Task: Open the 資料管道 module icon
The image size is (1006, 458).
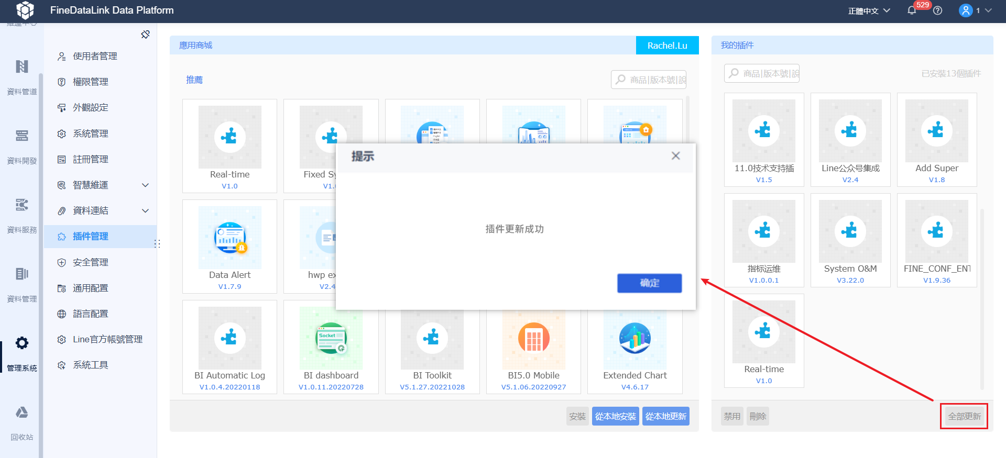Action: tap(22, 66)
